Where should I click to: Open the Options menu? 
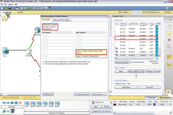(10, 4)
